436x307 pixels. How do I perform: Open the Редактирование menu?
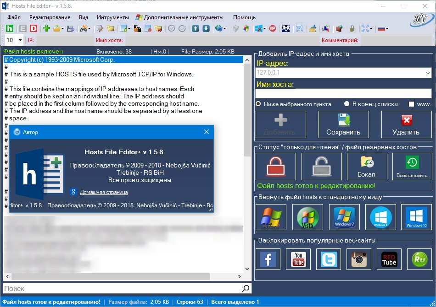(50, 17)
